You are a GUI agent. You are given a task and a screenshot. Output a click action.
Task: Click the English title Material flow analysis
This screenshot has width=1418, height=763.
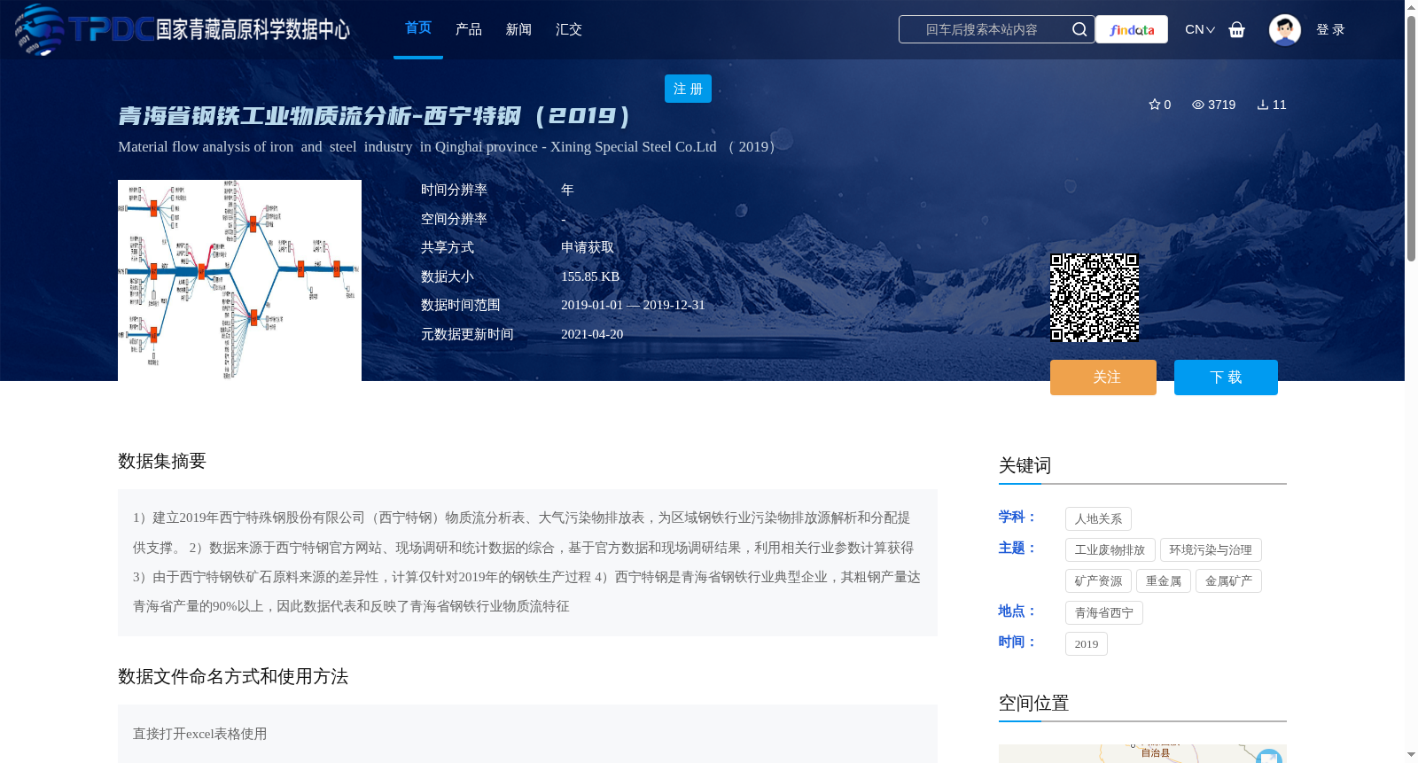point(447,147)
